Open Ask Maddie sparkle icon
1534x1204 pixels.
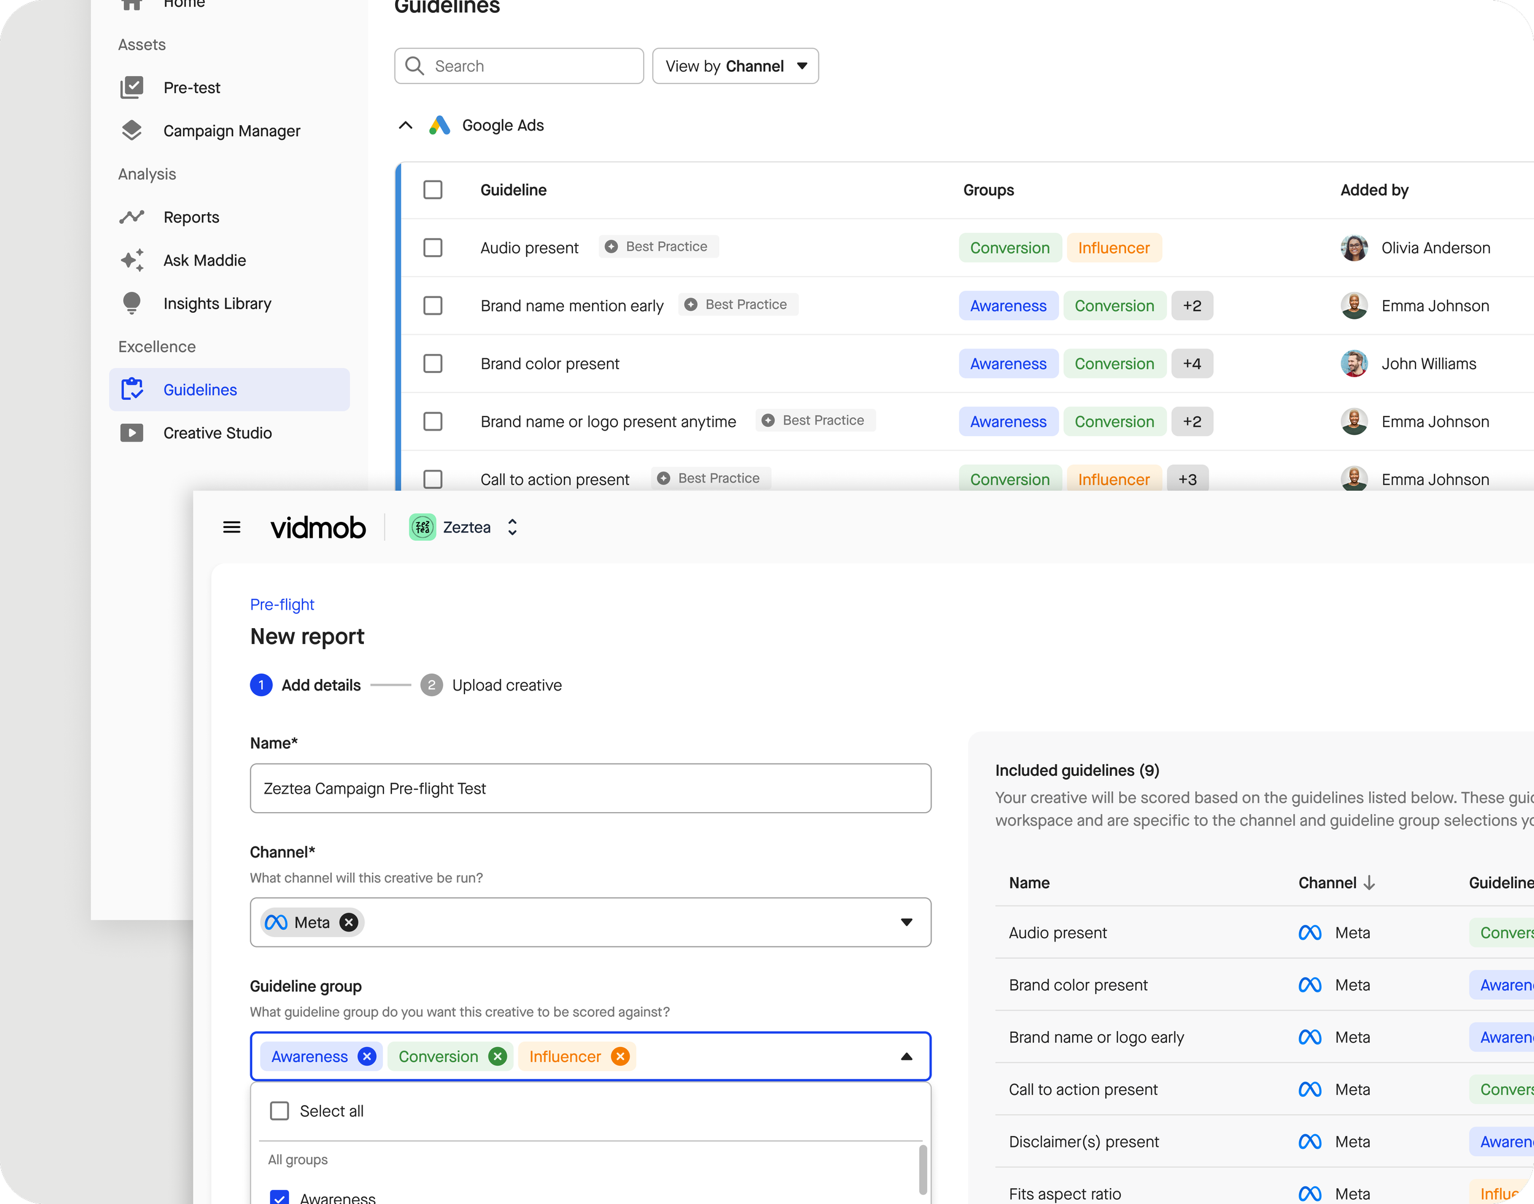pyautogui.click(x=132, y=260)
